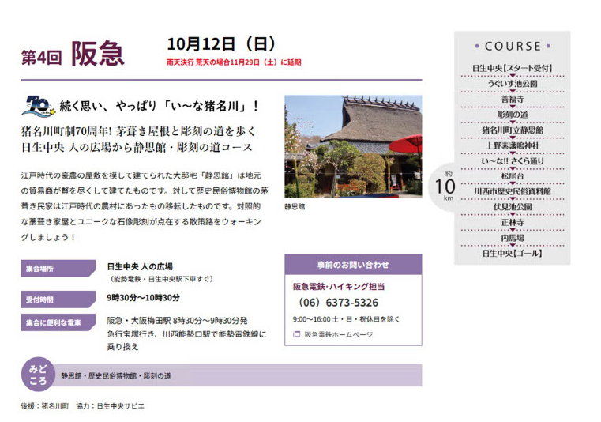The width and height of the screenshot is (601, 422).
Task: Click the 静思館 photo caption
Action: click(295, 207)
